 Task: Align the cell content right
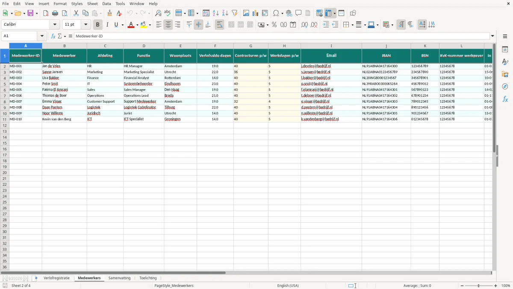coord(177,25)
